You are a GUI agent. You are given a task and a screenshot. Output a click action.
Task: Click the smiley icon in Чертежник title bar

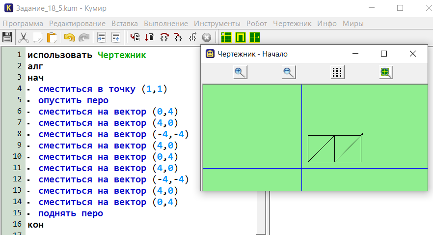pos(210,54)
